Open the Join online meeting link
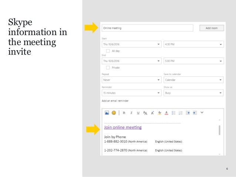The height and width of the screenshot is (177, 236). (123, 127)
